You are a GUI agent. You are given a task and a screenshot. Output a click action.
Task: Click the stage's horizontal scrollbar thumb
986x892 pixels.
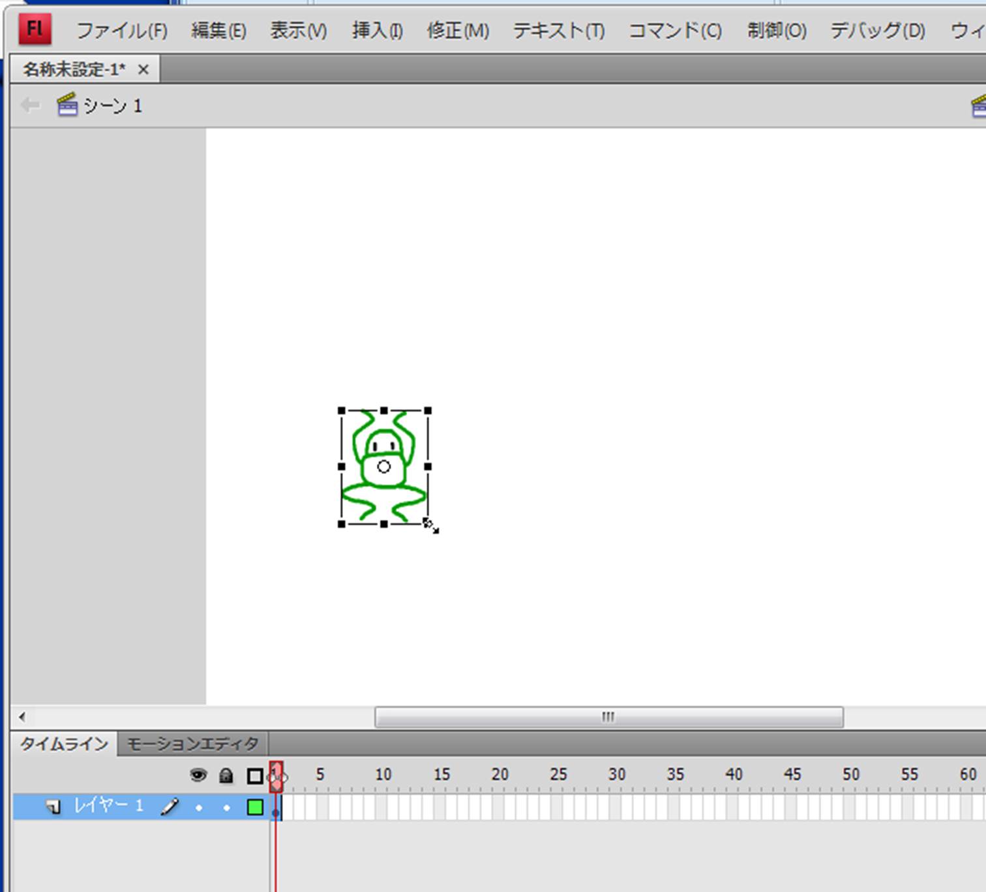pos(608,717)
